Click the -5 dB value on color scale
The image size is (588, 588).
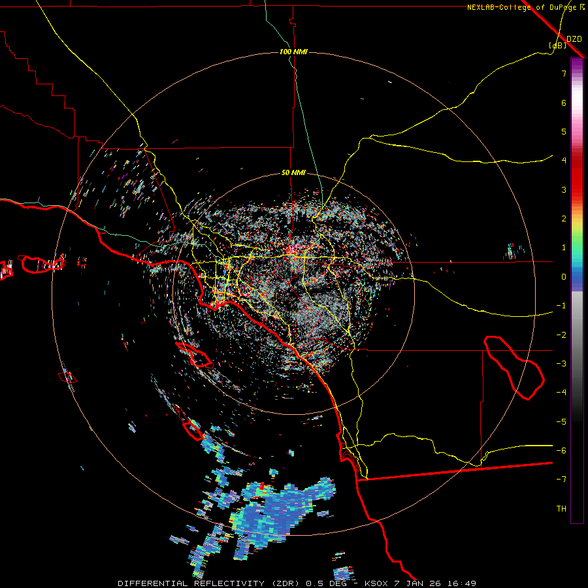(x=561, y=422)
